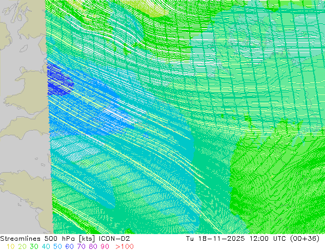
Task: Click the '30' green legend value
Action: click(x=34, y=246)
